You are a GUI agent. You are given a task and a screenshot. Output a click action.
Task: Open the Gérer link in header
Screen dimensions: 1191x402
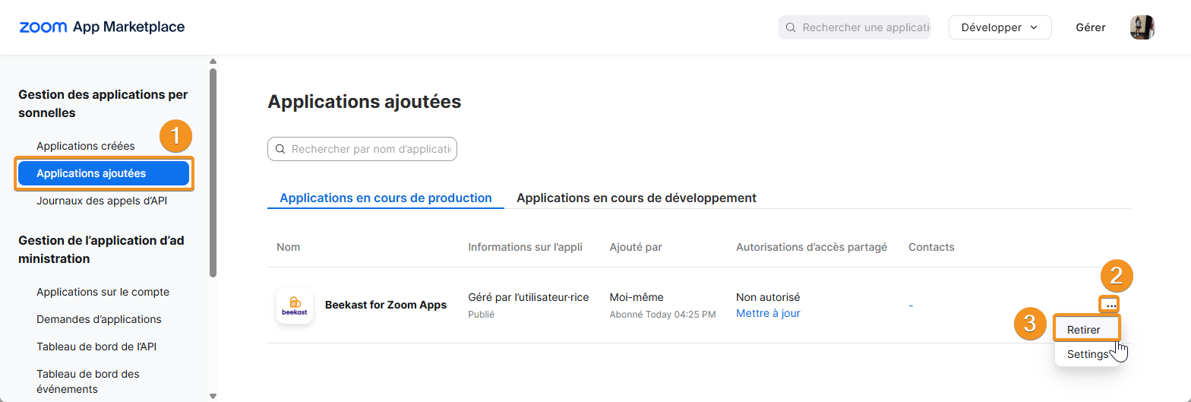pos(1091,27)
